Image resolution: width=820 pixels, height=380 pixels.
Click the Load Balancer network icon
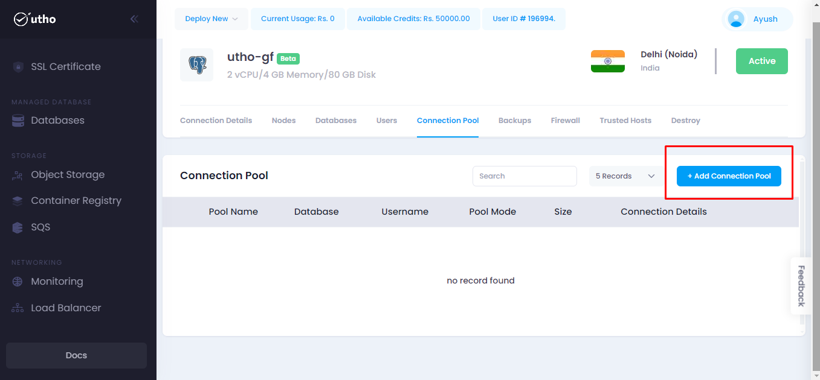(x=18, y=308)
